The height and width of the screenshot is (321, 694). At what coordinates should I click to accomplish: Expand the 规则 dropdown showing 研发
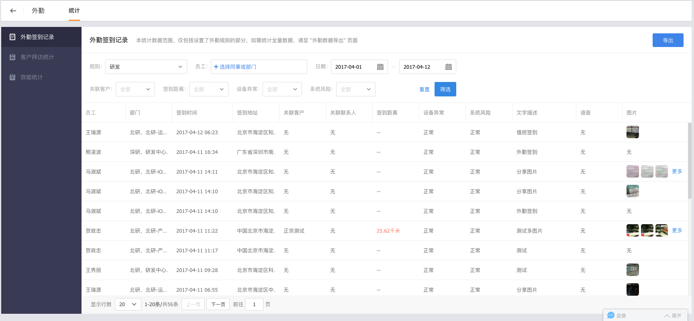146,67
